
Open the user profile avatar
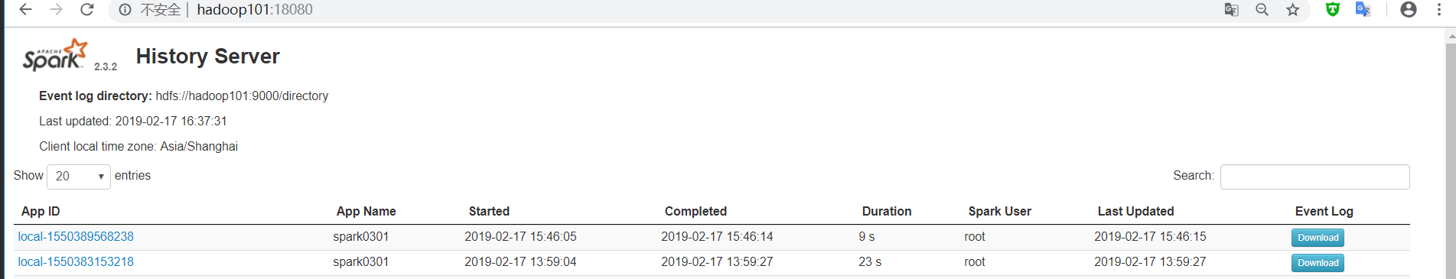tap(1409, 10)
